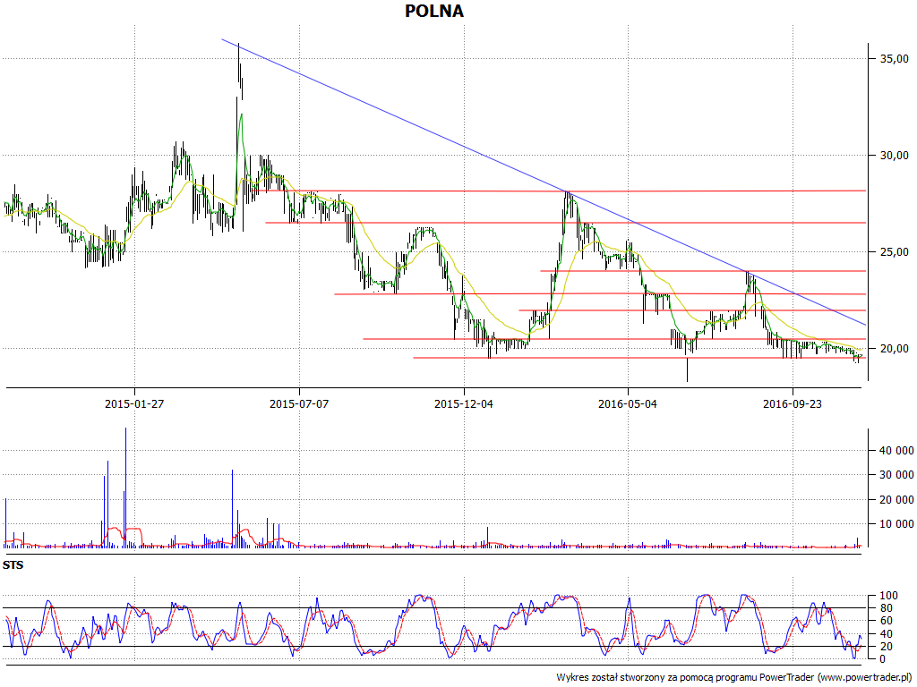This screenshot has height=687, width=917.
Task: Click the STS indicator label
Action: (x=13, y=565)
